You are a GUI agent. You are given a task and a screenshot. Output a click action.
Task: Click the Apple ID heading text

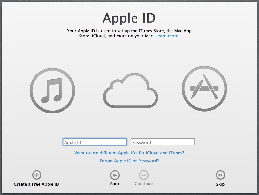point(129,19)
